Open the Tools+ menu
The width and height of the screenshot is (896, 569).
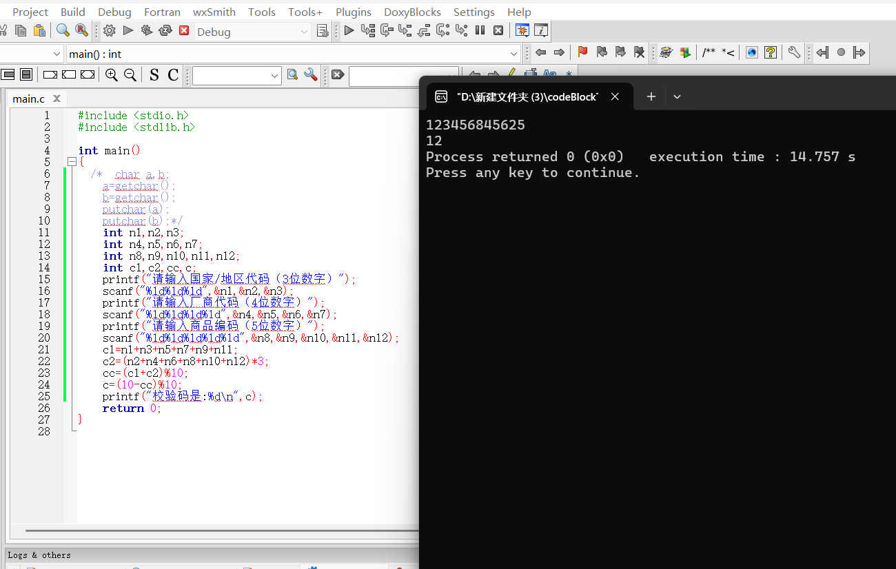305,12
